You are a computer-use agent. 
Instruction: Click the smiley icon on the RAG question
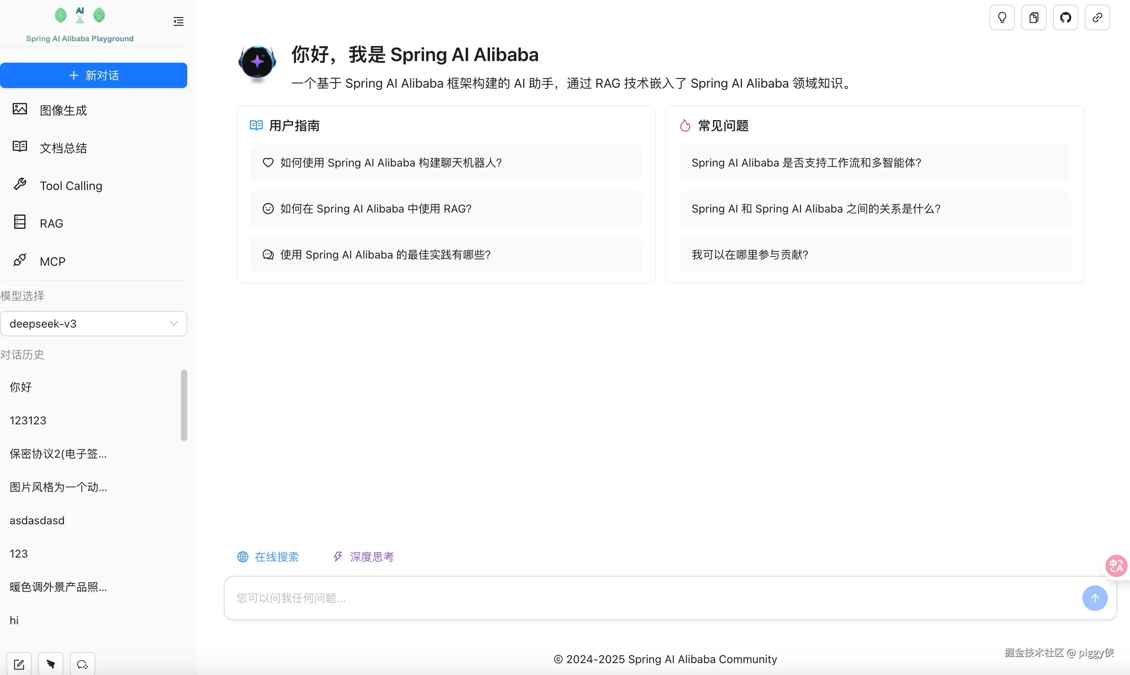(268, 208)
